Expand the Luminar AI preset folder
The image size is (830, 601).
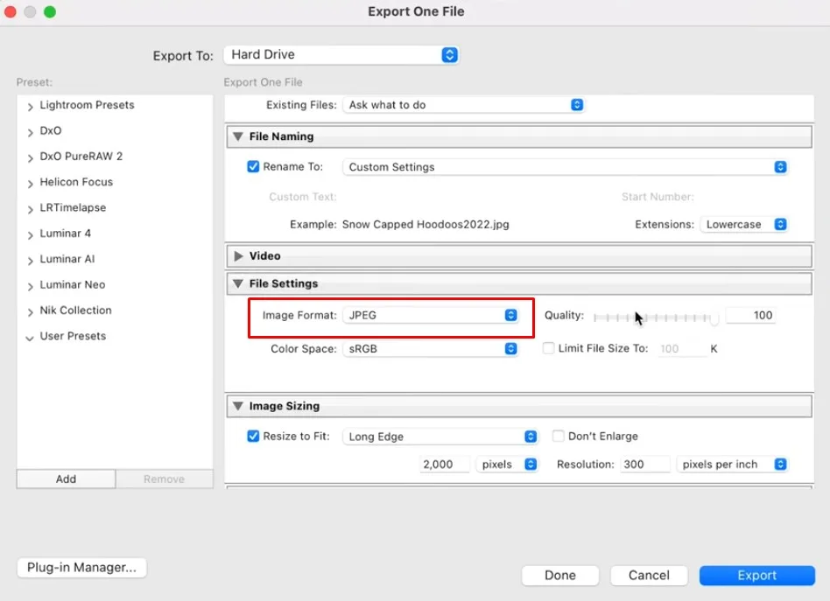click(30, 261)
